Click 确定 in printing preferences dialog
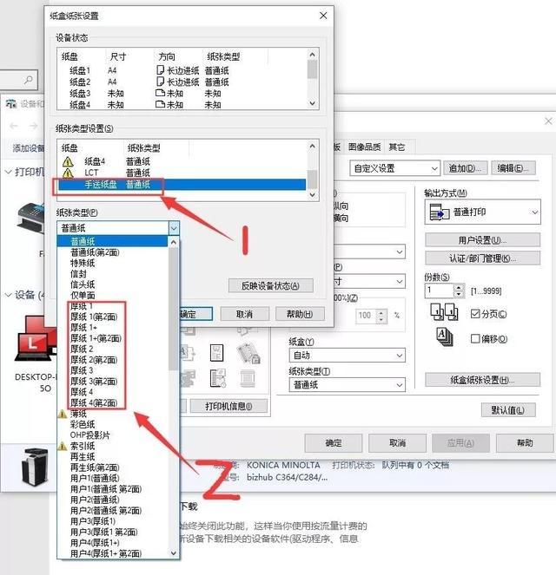This screenshot has height=575, width=556. 334,443
